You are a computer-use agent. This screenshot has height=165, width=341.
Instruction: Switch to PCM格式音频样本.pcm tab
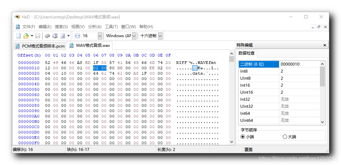tap(40, 46)
